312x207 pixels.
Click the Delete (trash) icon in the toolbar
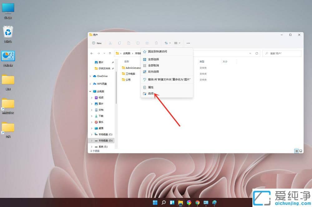(156, 43)
